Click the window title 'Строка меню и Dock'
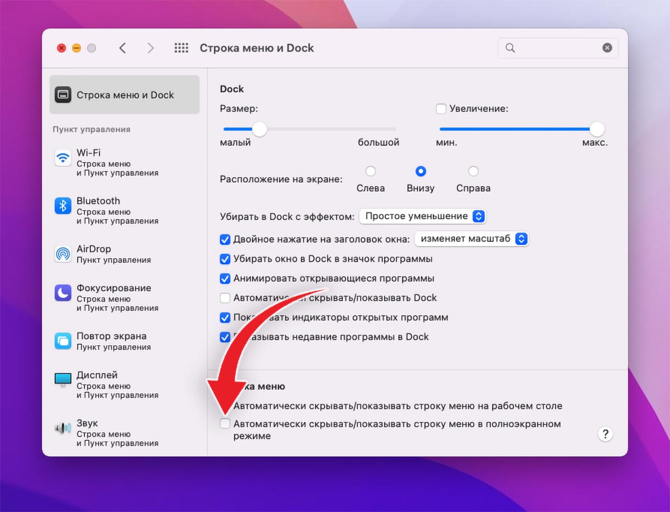 pyautogui.click(x=257, y=48)
